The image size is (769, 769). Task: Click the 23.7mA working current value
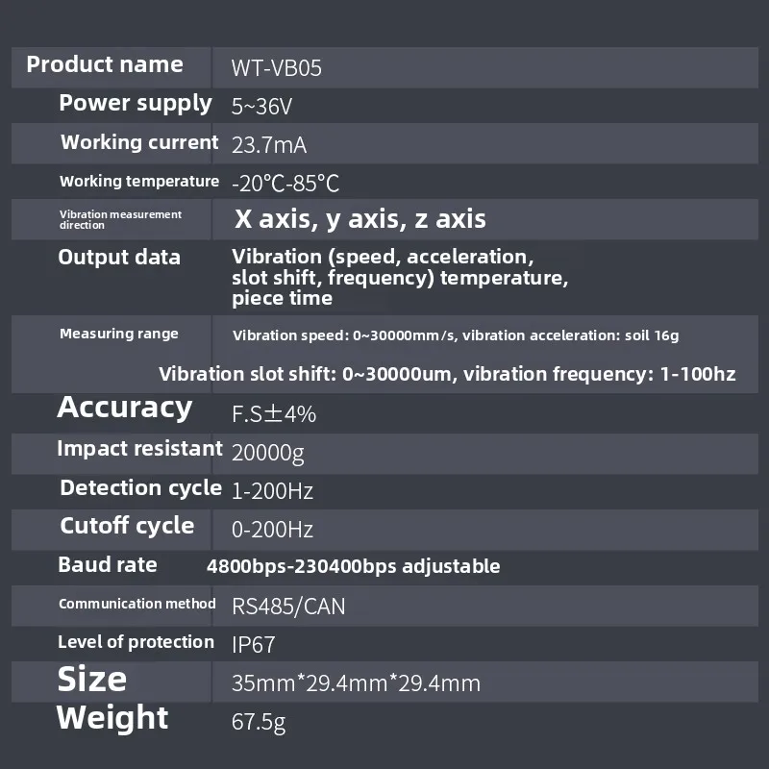pyautogui.click(x=269, y=145)
